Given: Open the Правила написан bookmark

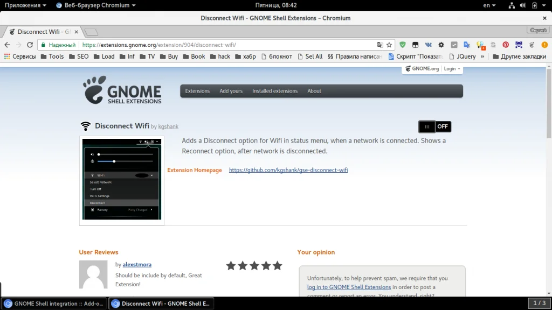Looking at the screenshot, I should (355, 56).
